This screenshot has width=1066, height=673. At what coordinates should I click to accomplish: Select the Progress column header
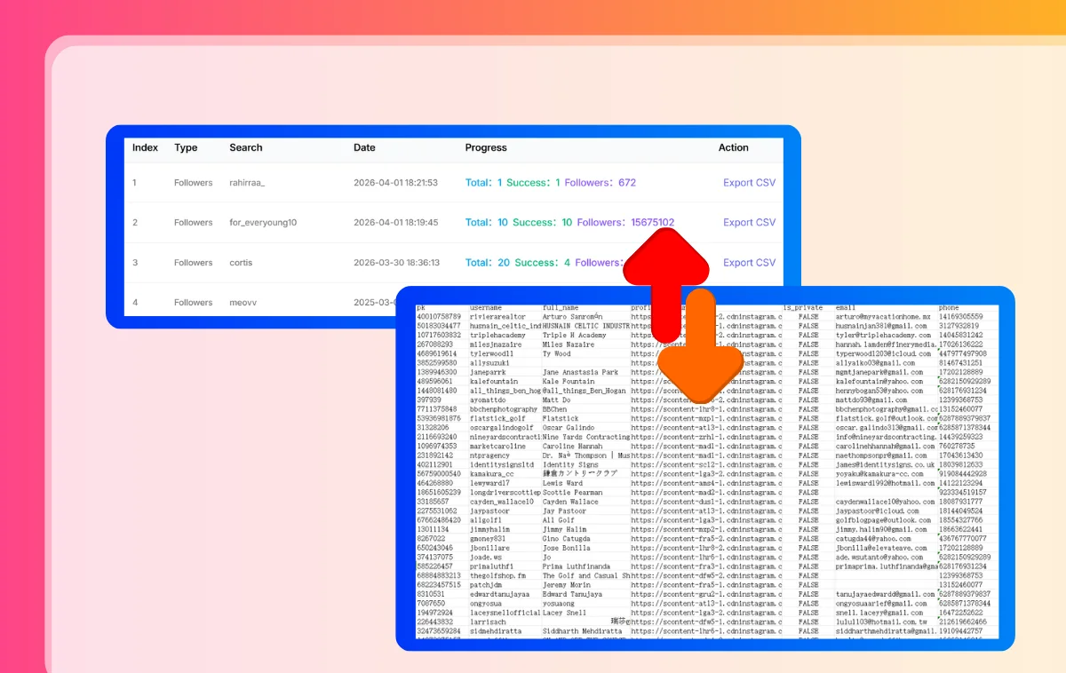click(x=487, y=148)
